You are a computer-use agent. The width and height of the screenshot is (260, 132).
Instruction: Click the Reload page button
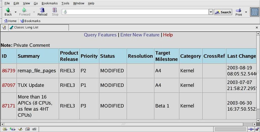point(42,12)
